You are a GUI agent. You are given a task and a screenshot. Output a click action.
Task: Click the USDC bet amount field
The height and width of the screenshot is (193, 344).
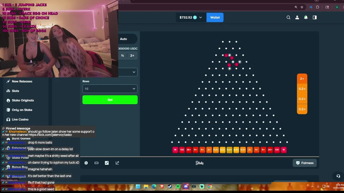click(128, 49)
